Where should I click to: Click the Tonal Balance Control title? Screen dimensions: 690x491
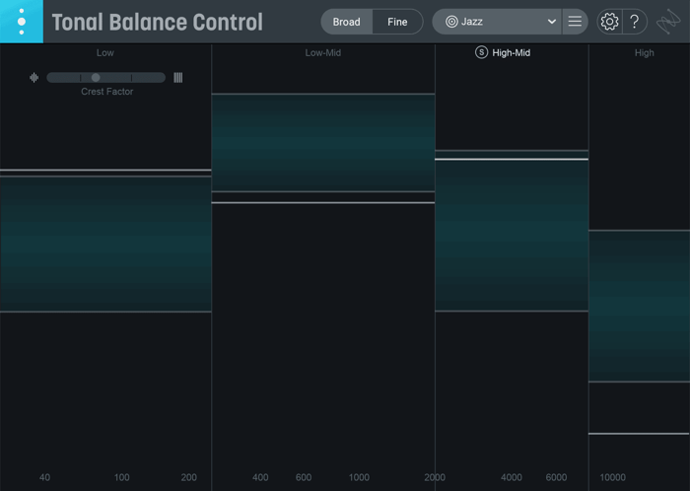tap(157, 22)
